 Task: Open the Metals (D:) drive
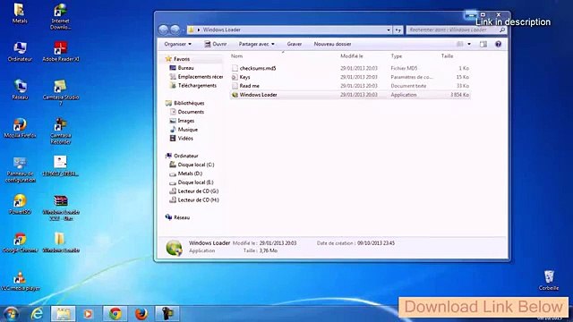(190, 174)
